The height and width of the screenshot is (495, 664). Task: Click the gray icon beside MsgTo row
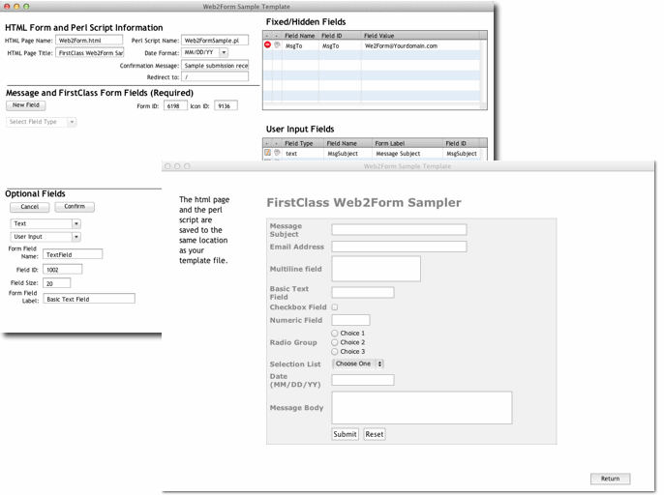point(278,45)
